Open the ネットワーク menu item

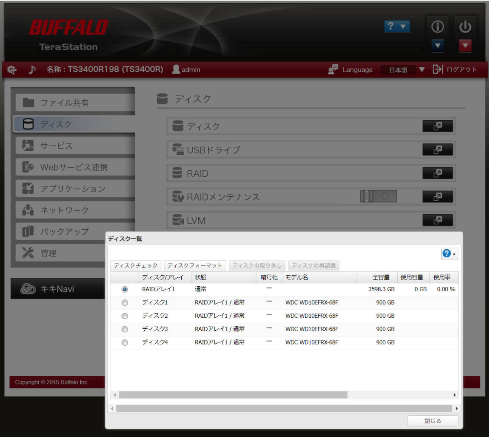75,210
